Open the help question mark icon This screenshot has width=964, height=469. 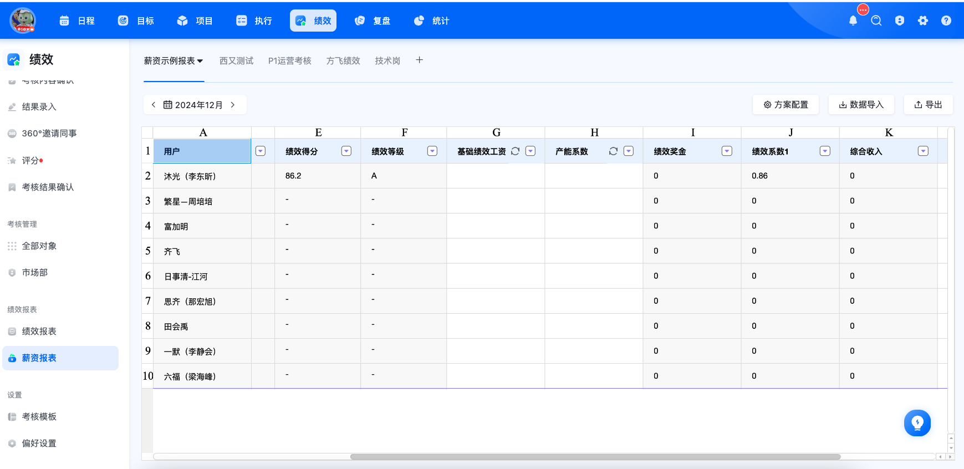click(946, 21)
